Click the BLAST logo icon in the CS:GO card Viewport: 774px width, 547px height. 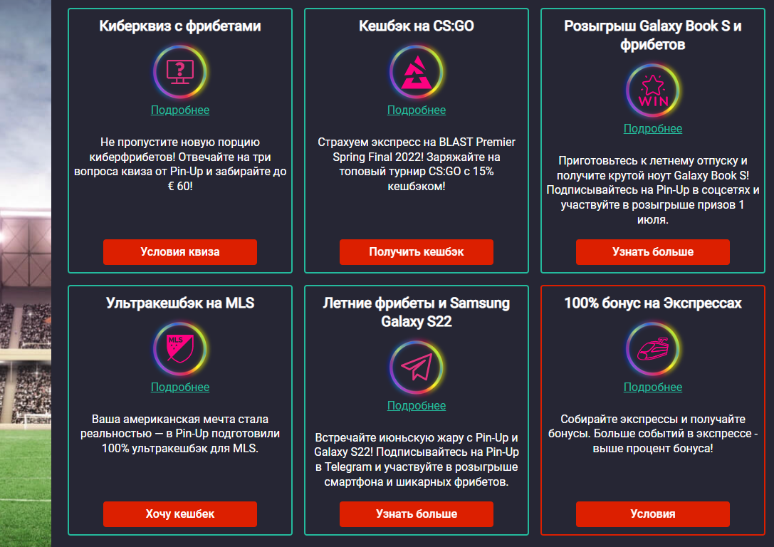[x=417, y=72]
